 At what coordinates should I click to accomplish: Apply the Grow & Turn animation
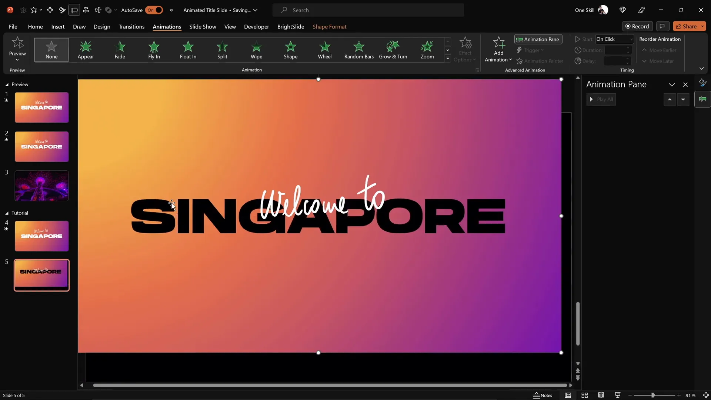pos(393,50)
